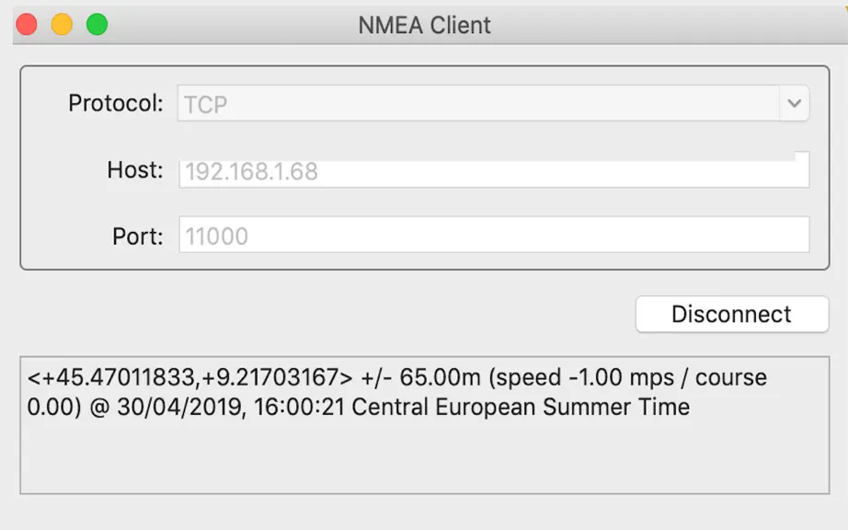Focus the Host address input field
The height and width of the screenshot is (530, 848).
[494, 170]
